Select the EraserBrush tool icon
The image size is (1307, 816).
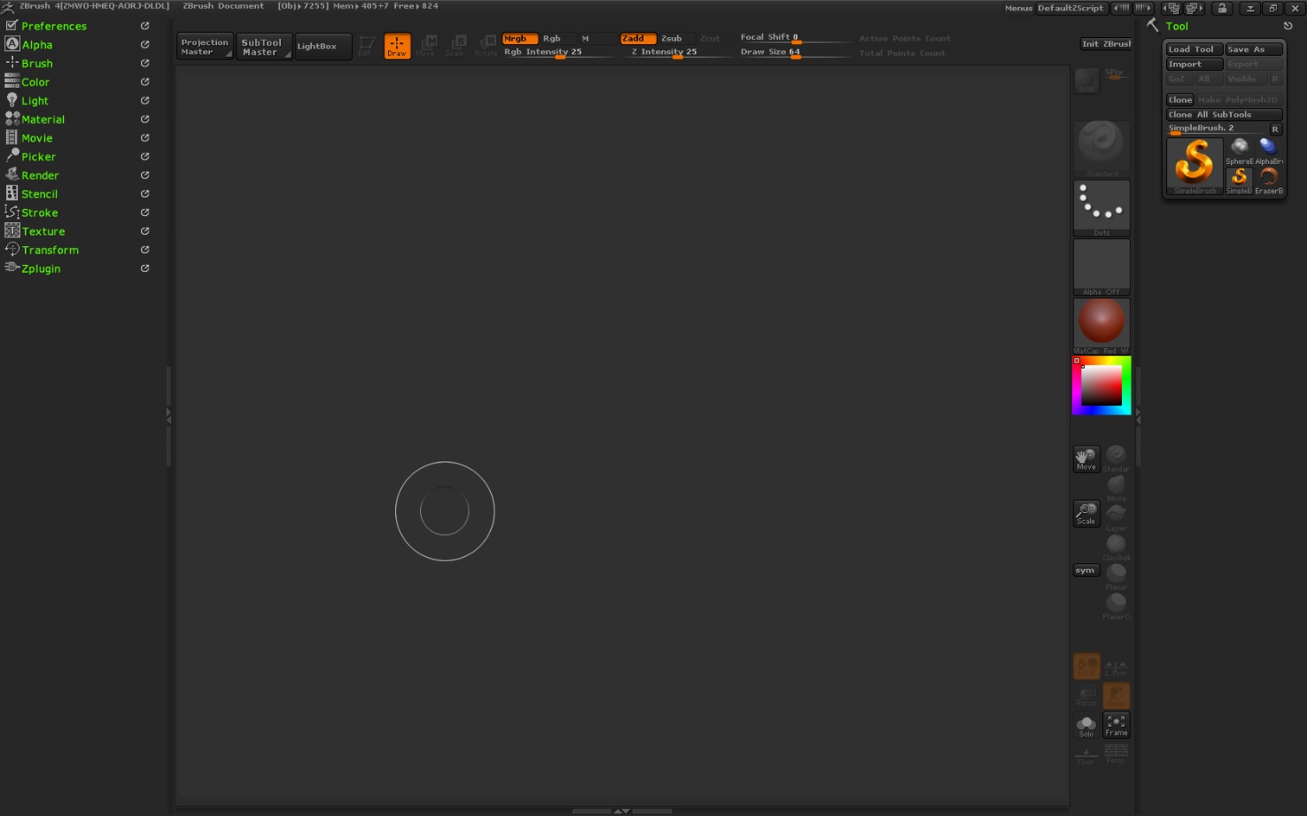coord(1269,181)
